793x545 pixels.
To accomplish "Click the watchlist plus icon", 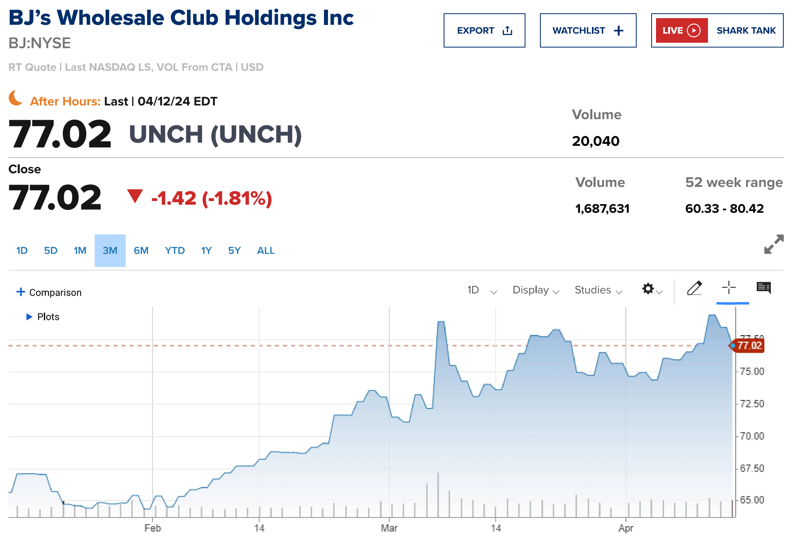I will tap(619, 31).
